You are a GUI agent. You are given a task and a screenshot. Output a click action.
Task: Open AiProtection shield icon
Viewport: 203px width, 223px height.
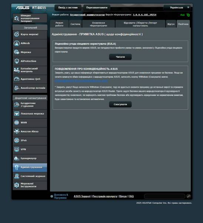coord(17,61)
